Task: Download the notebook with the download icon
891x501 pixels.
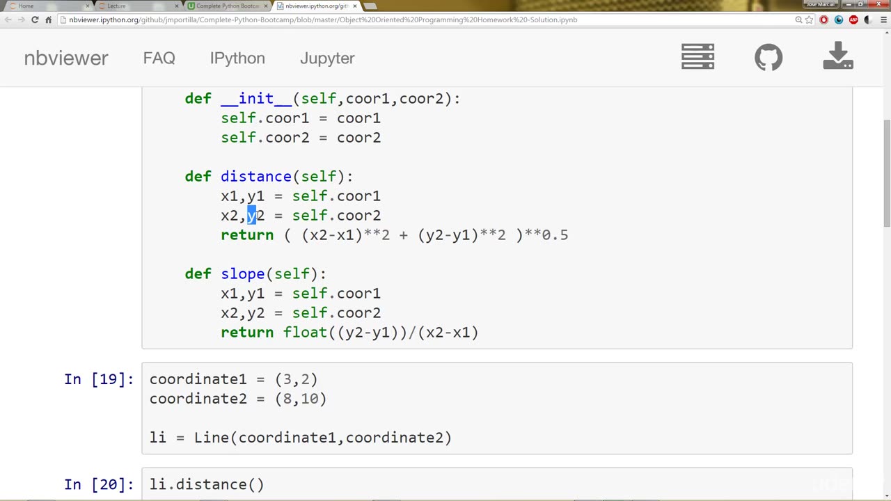Action: 838,56
